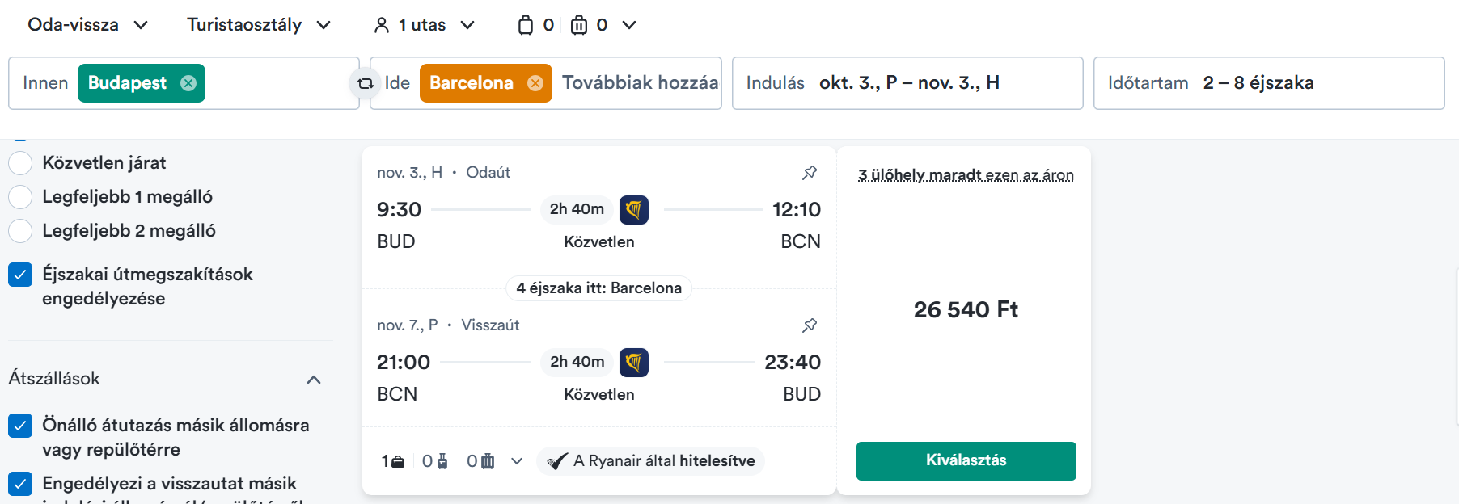
Task: Pin the return flight on Nov 7
Action: click(x=810, y=325)
